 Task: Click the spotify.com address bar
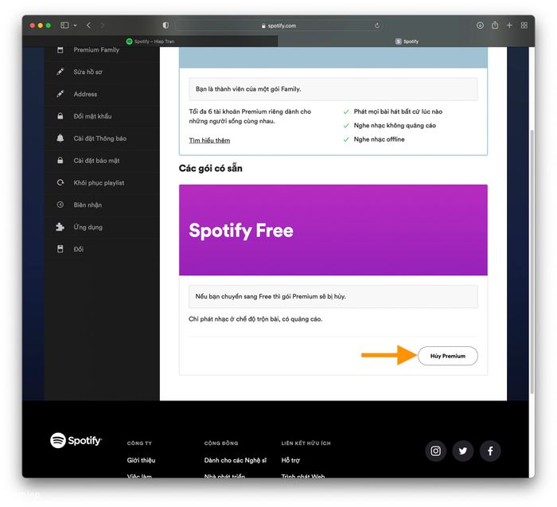click(278, 25)
